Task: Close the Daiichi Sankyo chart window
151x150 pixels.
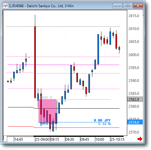Action: [138, 6]
